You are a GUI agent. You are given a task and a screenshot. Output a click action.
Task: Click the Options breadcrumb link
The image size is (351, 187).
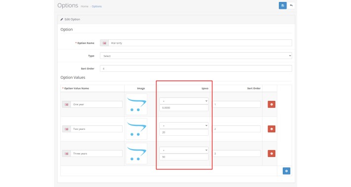pyautogui.click(x=97, y=6)
